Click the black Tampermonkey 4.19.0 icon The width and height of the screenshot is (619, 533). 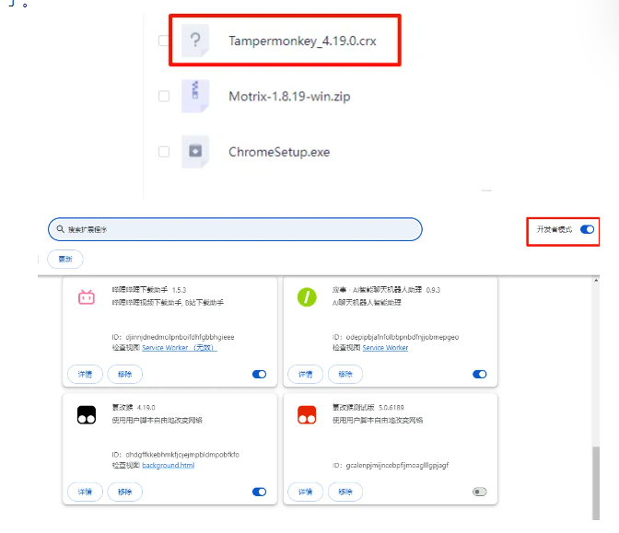click(x=87, y=415)
